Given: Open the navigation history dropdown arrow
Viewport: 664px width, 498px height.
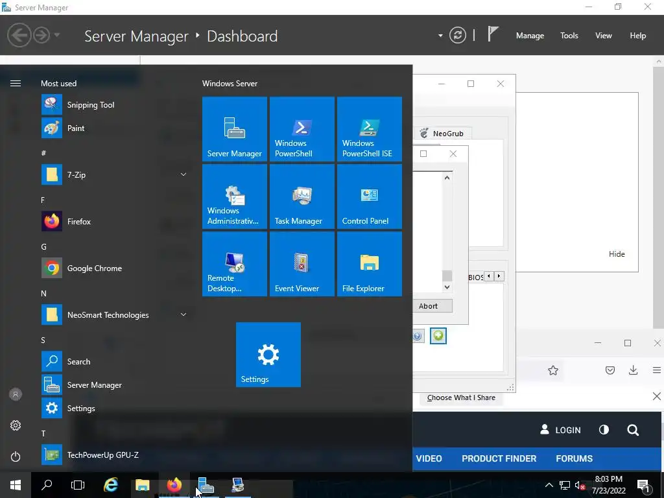Looking at the screenshot, I should pos(57,35).
